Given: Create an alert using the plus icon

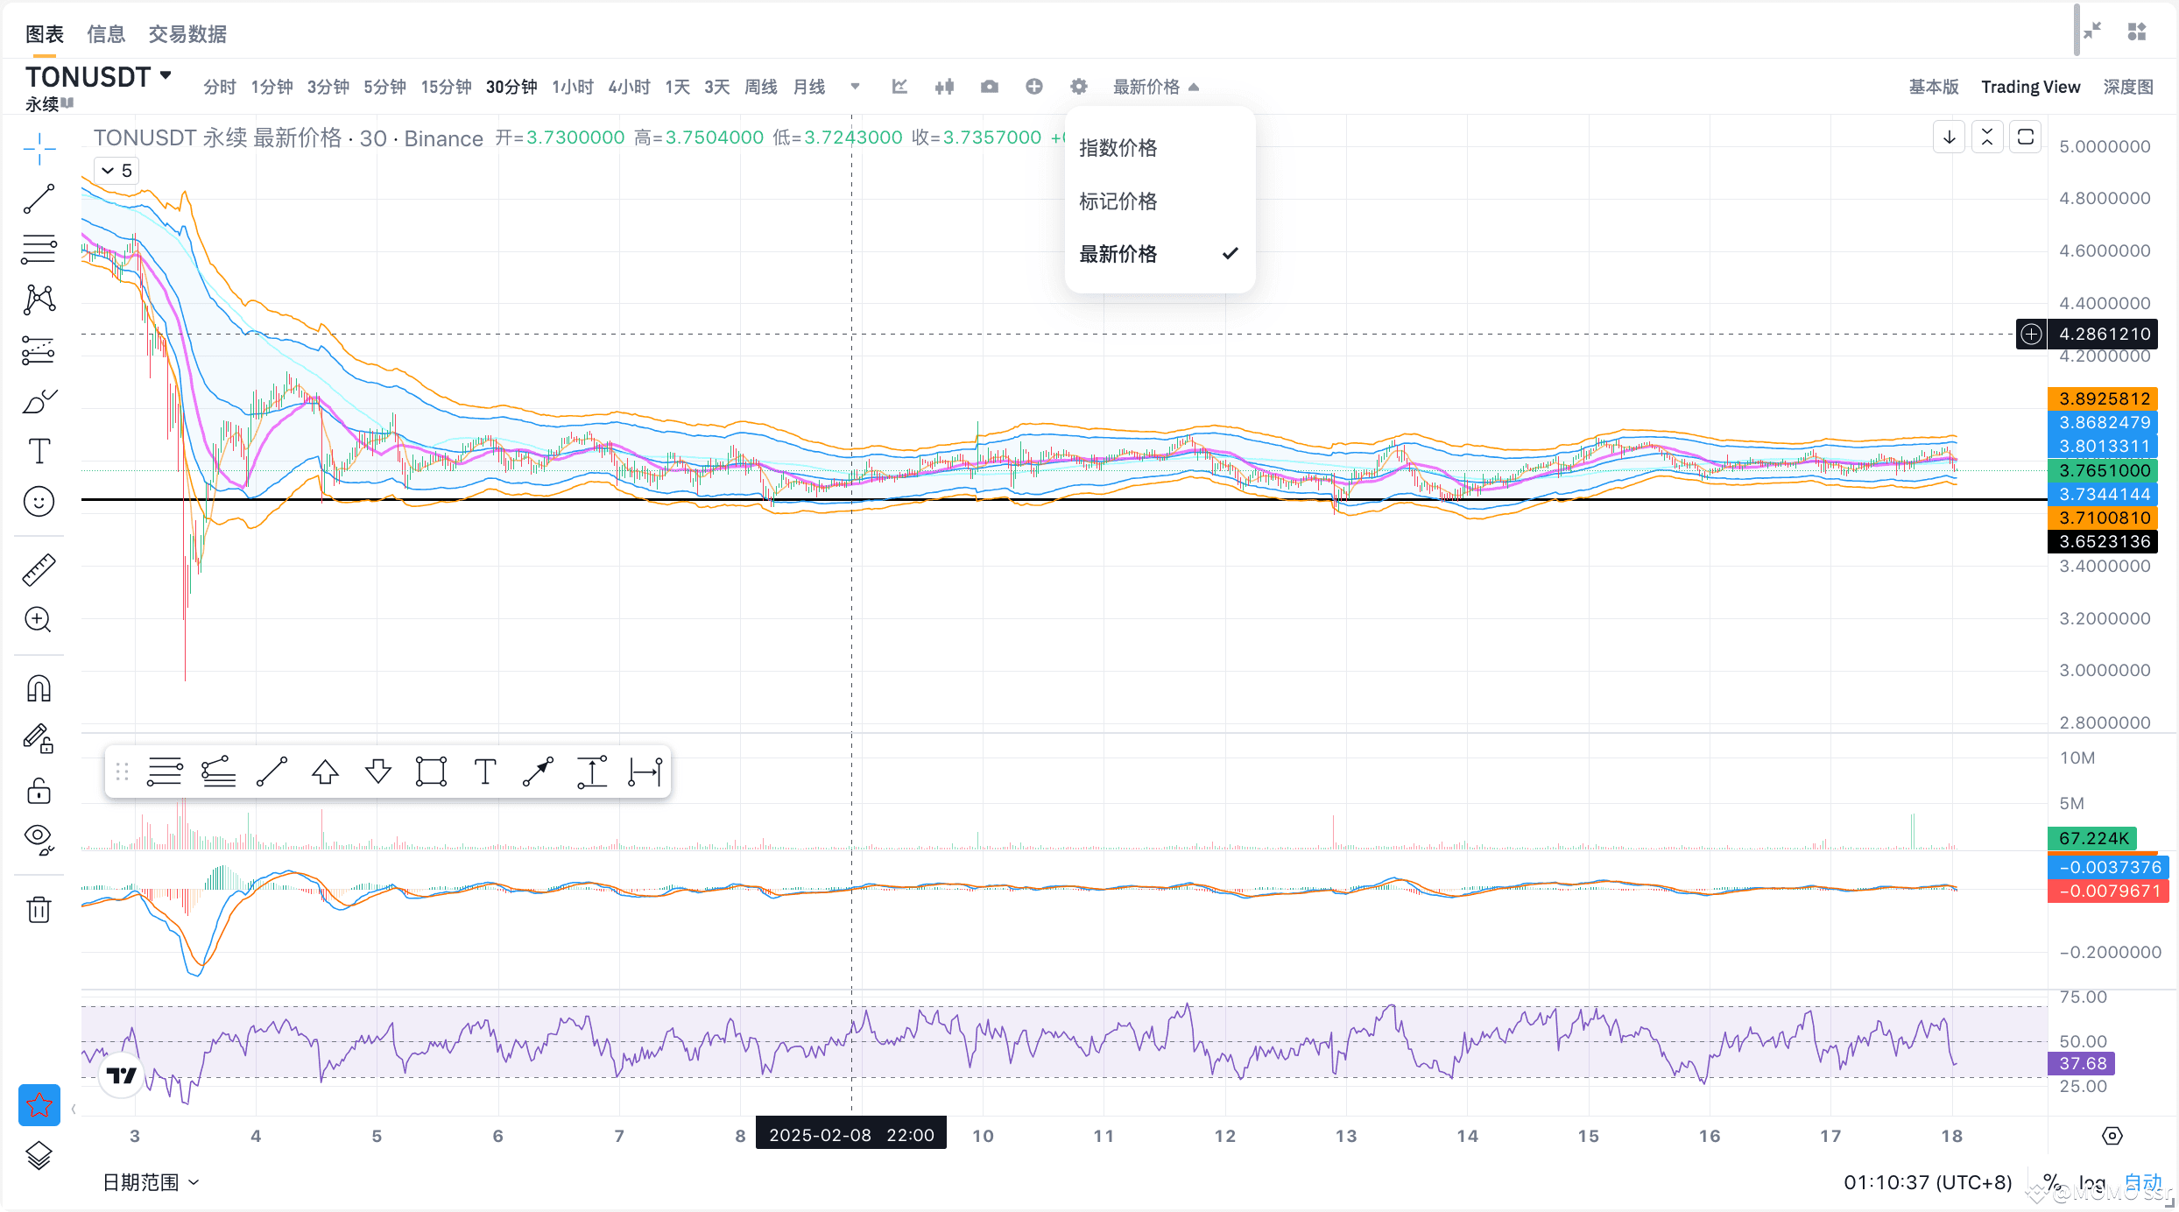Looking at the screenshot, I should 1034,86.
